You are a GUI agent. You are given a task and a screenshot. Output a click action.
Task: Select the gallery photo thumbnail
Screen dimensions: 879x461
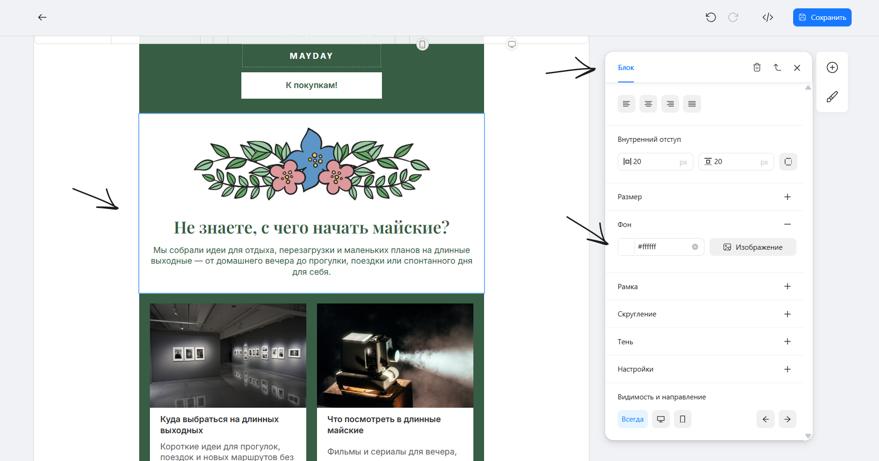tap(228, 355)
